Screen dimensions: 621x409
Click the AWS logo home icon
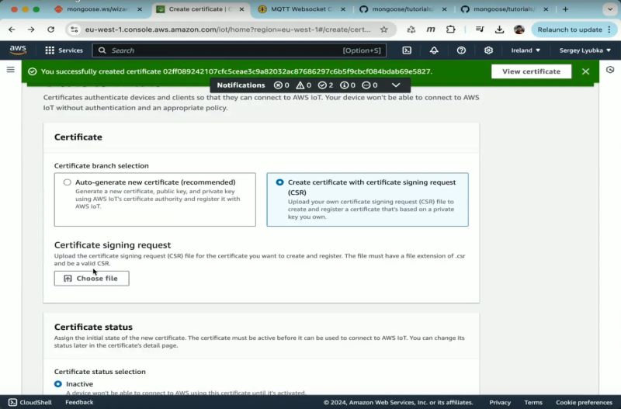18,50
